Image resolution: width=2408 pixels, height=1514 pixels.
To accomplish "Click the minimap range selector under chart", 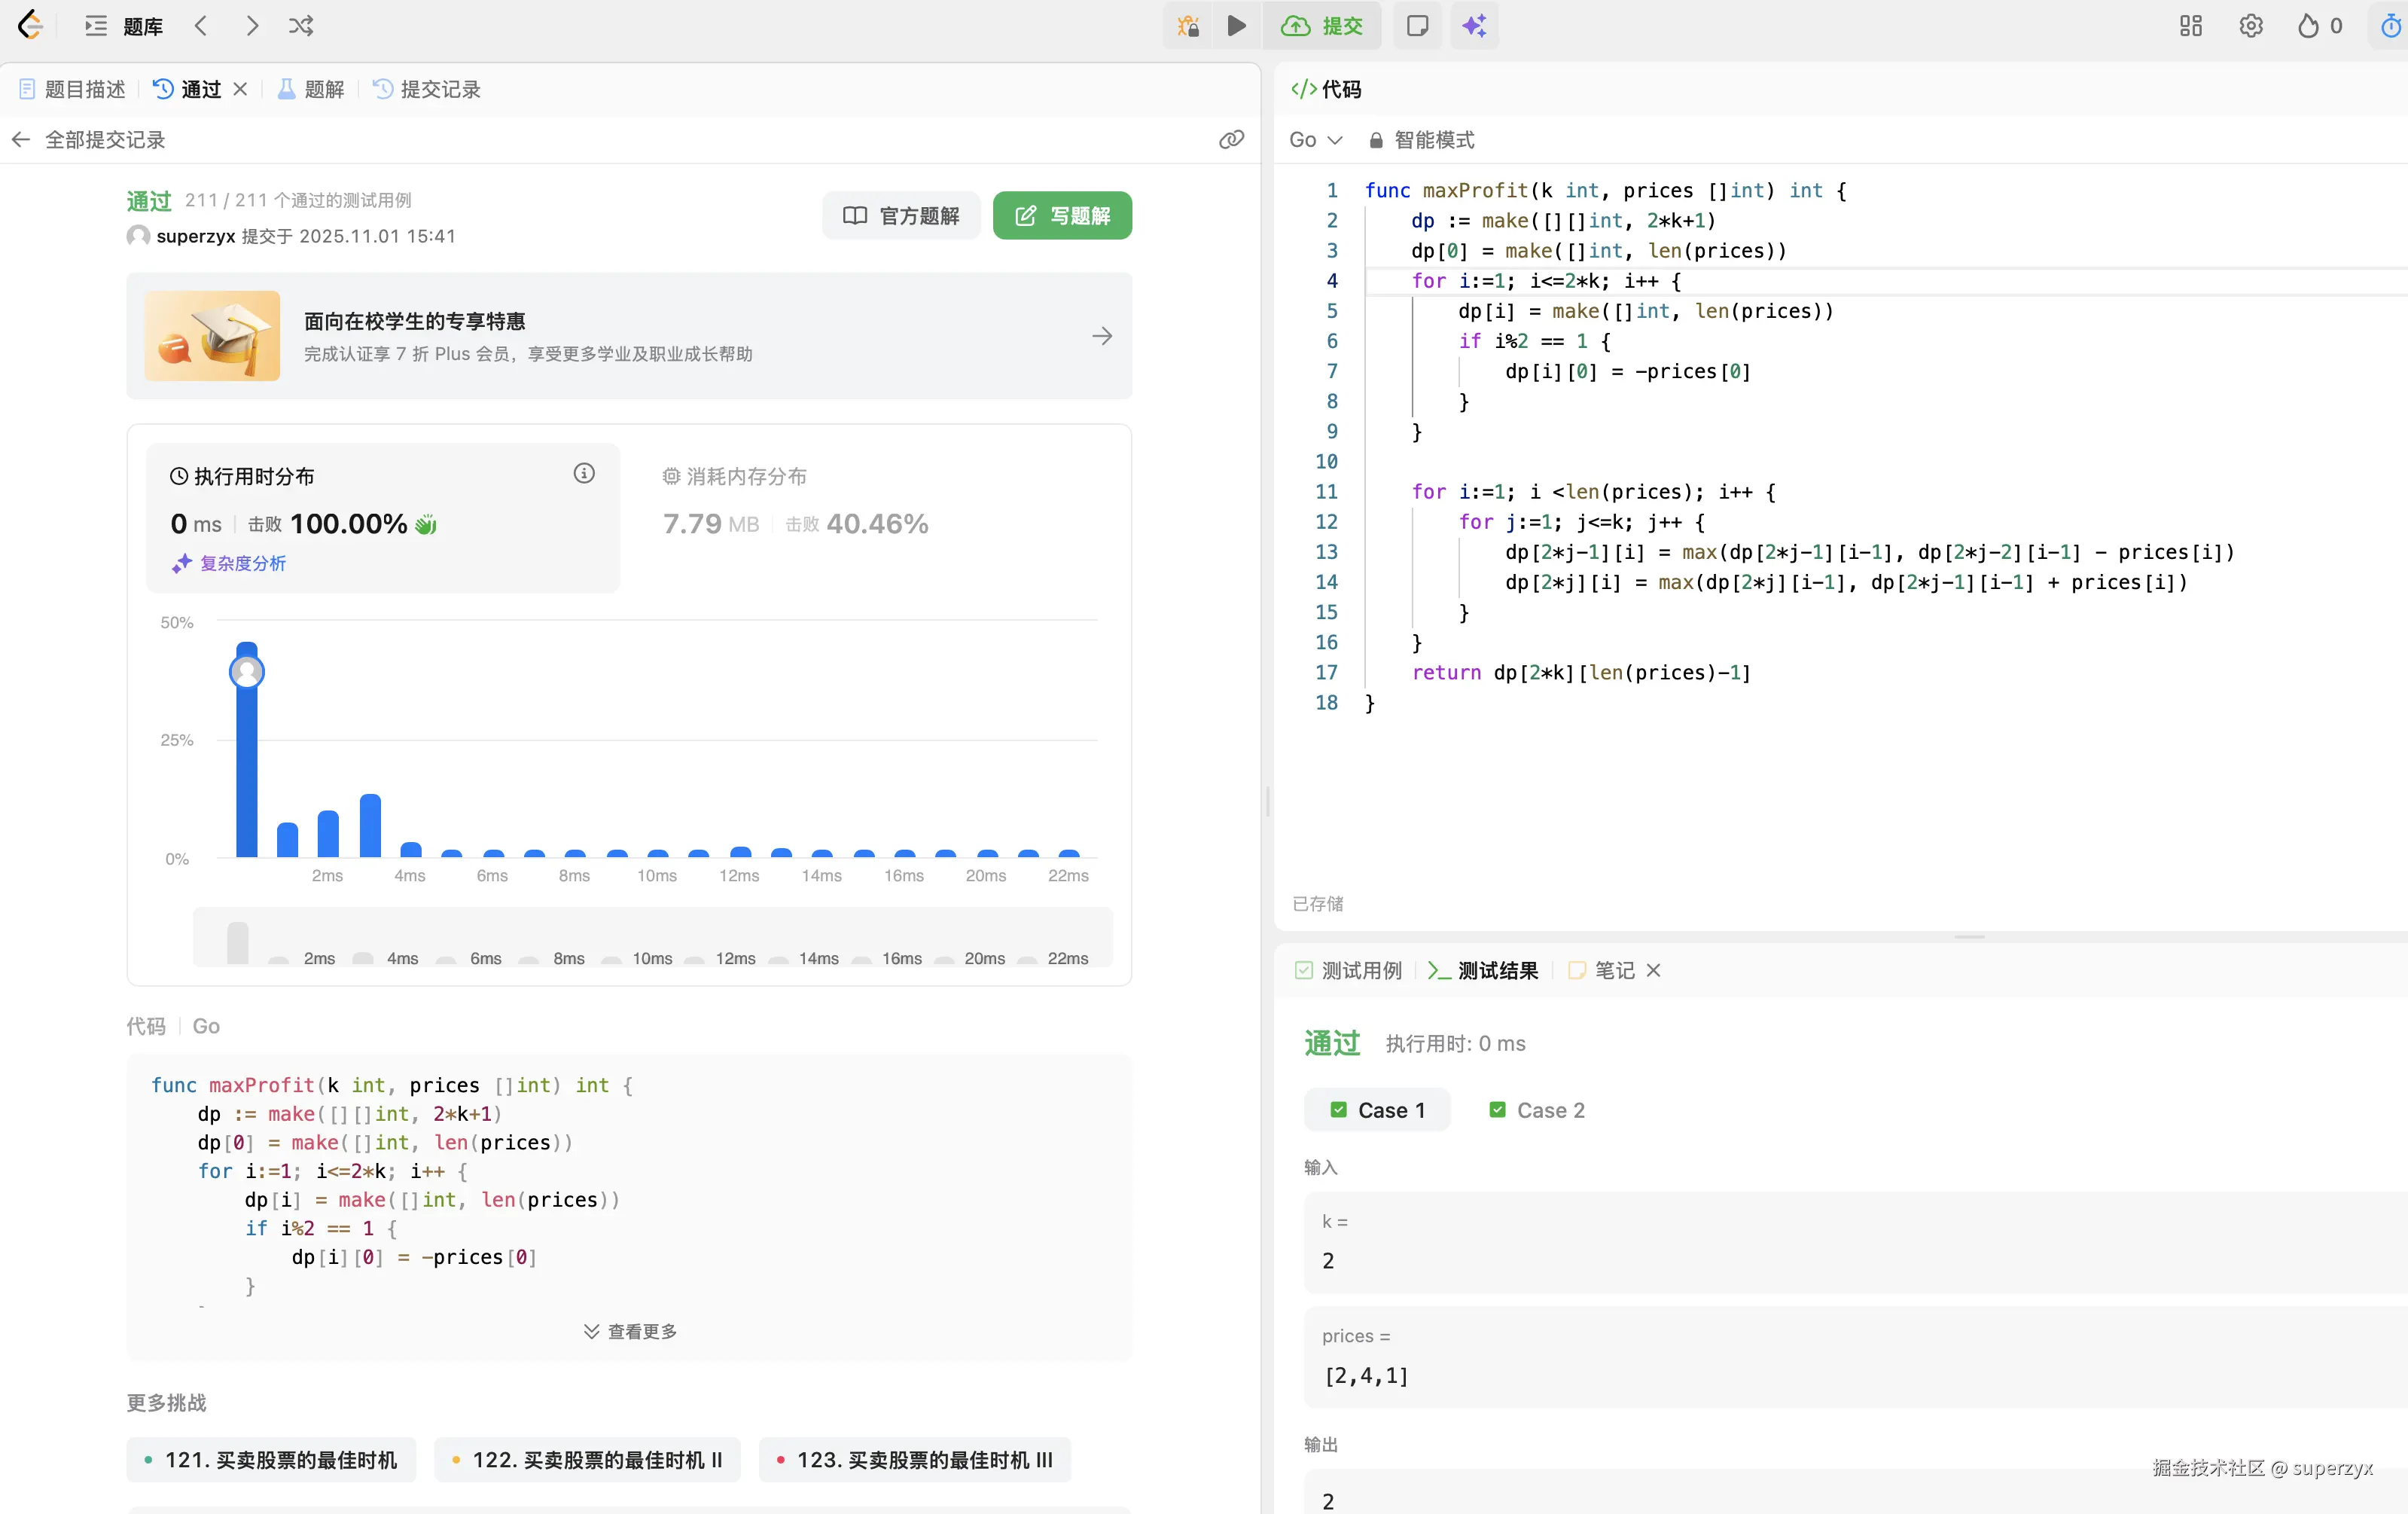I will pos(652,938).
